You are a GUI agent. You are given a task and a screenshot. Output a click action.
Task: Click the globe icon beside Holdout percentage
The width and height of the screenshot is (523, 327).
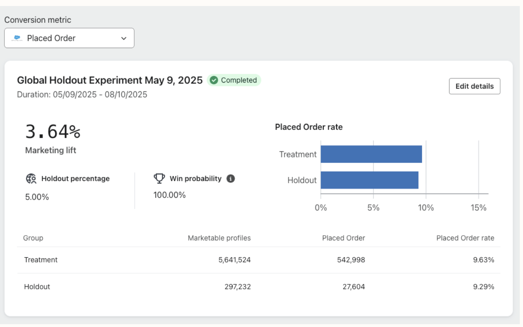click(x=31, y=179)
